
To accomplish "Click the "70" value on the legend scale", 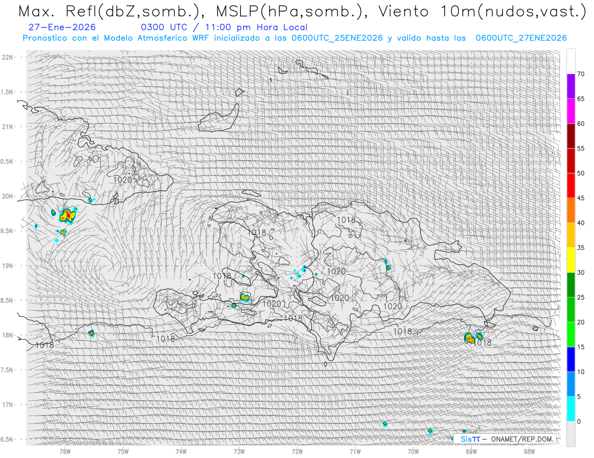I will click(x=581, y=74).
